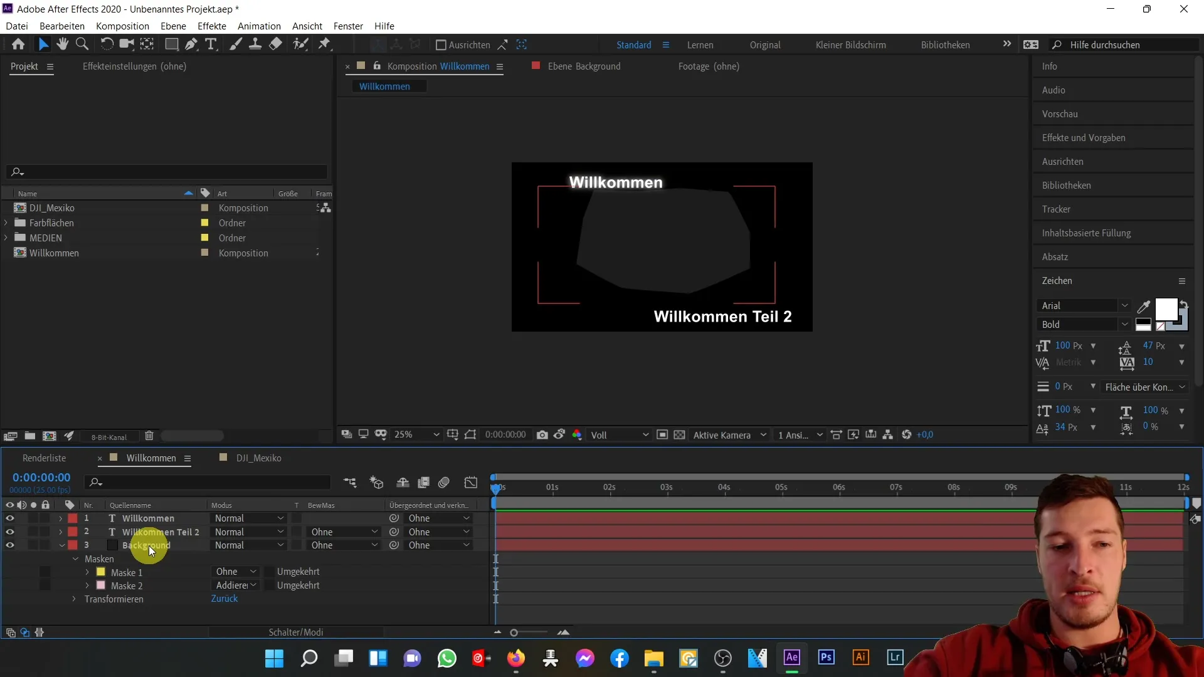Image resolution: width=1204 pixels, height=677 pixels.
Task: Click the Solo layer icon for Willkommen
Action: click(x=33, y=517)
